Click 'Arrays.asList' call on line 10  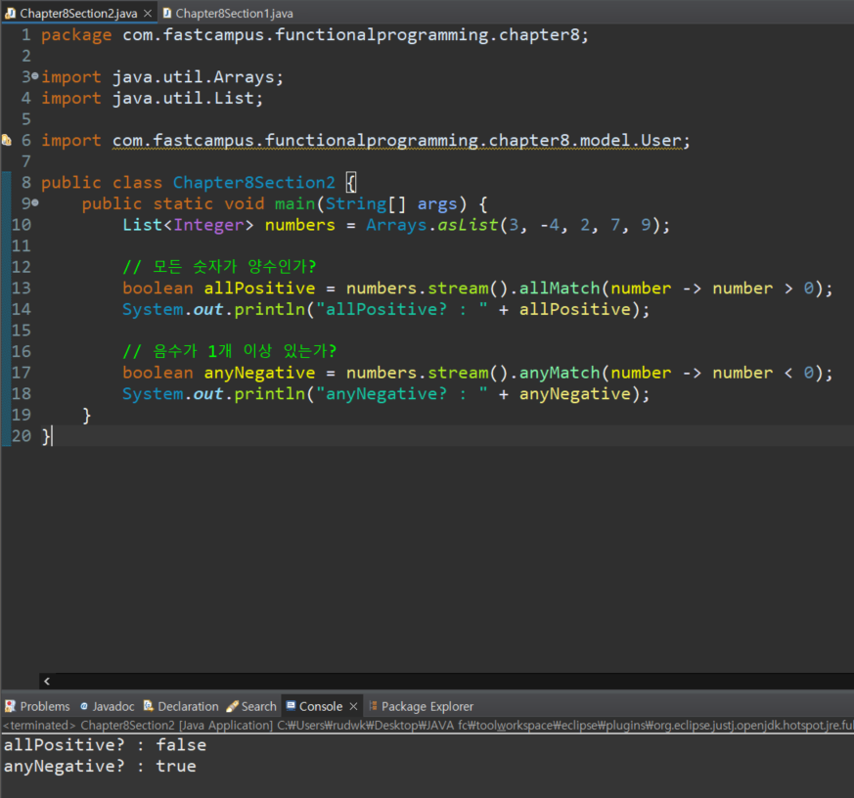(x=432, y=225)
